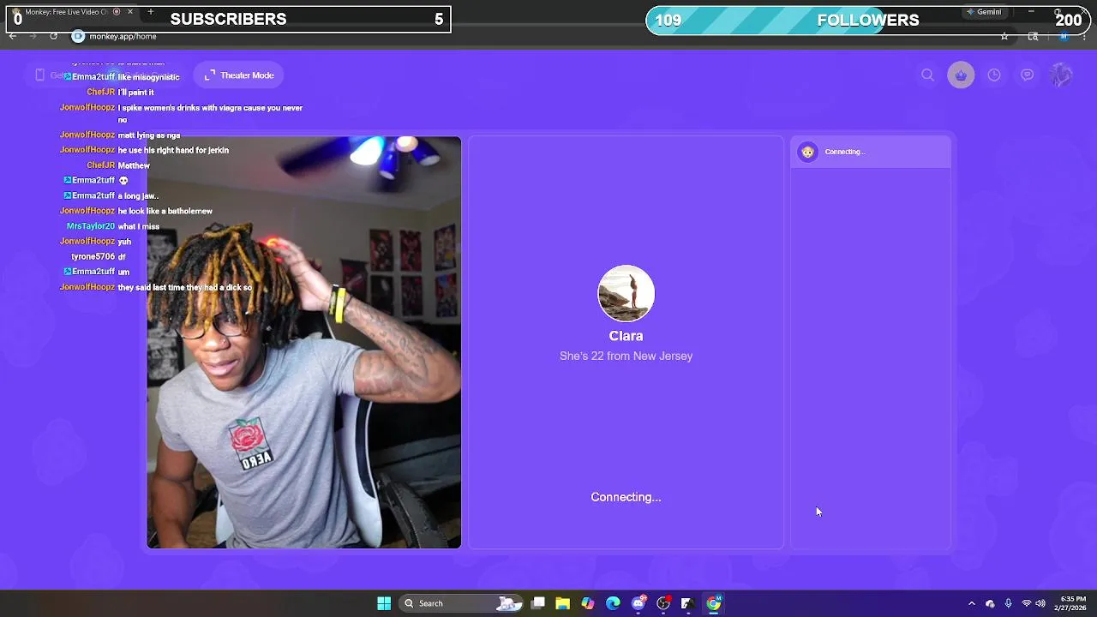Click the Connecting... status under Clara
1097x617 pixels.
point(626,497)
